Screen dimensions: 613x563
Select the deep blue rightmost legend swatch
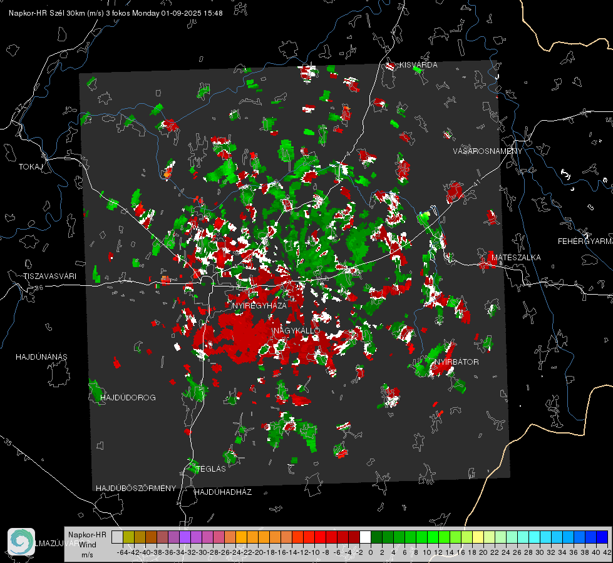(602, 537)
